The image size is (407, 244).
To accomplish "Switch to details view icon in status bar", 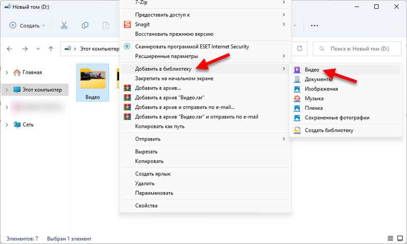I will click(390, 238).
